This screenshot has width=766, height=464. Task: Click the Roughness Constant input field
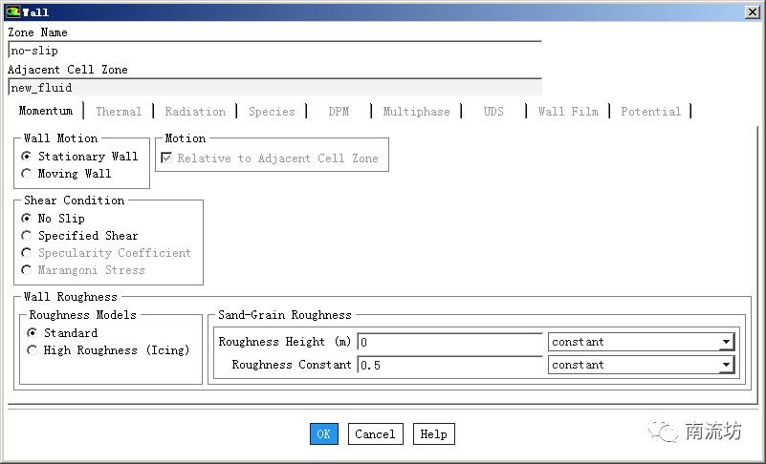click(x=449, y=365)
